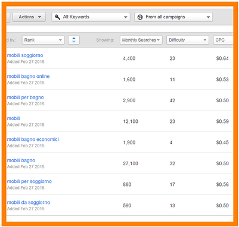This screenshot has width=239, height=227.
Task: Open the two-word mobili bagno keyword link
Action: [21, 160]
